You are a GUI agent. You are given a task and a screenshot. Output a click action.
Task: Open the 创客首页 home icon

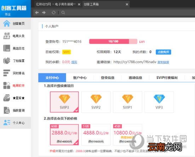(7, 23)
